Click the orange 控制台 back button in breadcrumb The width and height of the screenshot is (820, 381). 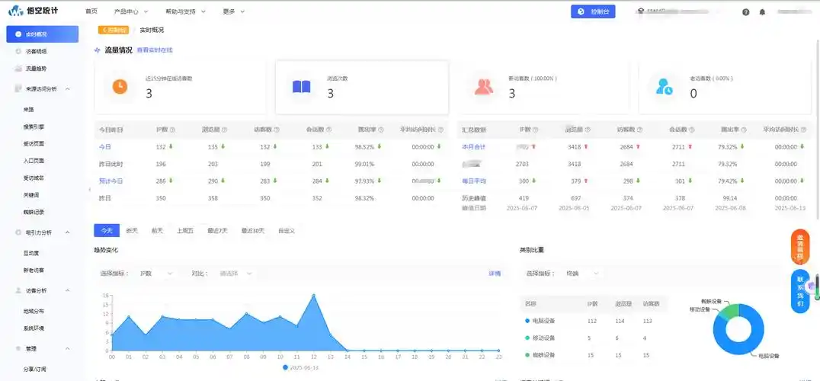(114, 30)
